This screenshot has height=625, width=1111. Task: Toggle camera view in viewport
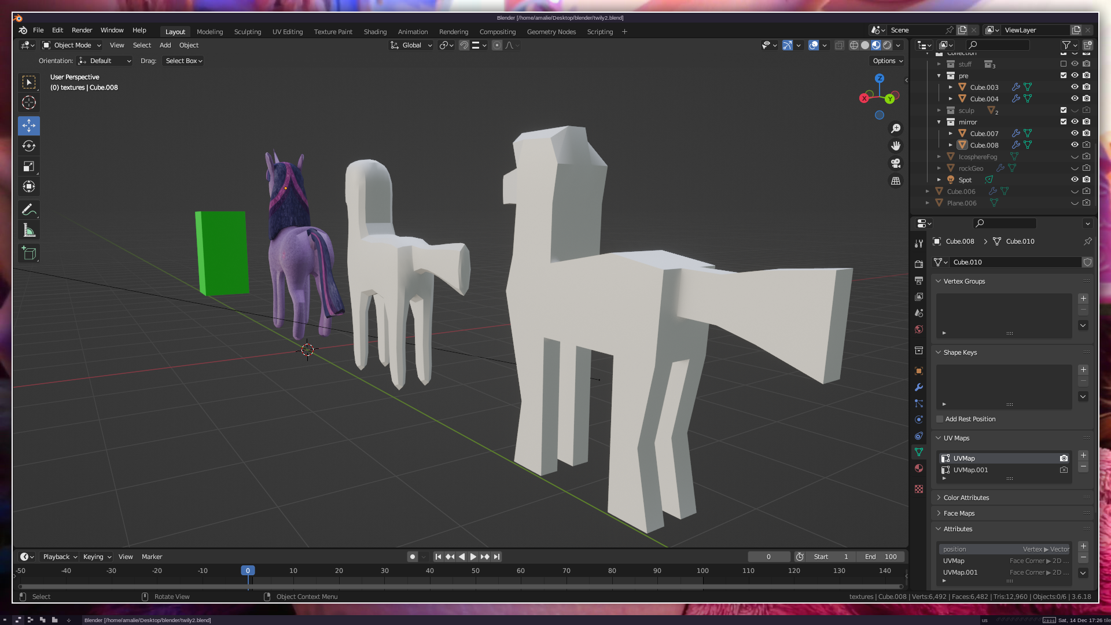pyautogui.click(x=896, y=163)
